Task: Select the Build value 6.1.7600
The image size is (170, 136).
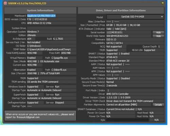Action: 58,39
